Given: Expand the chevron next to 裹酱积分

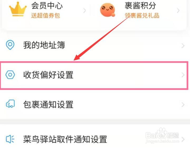Looking at the screenshot, I should point(178,11).
